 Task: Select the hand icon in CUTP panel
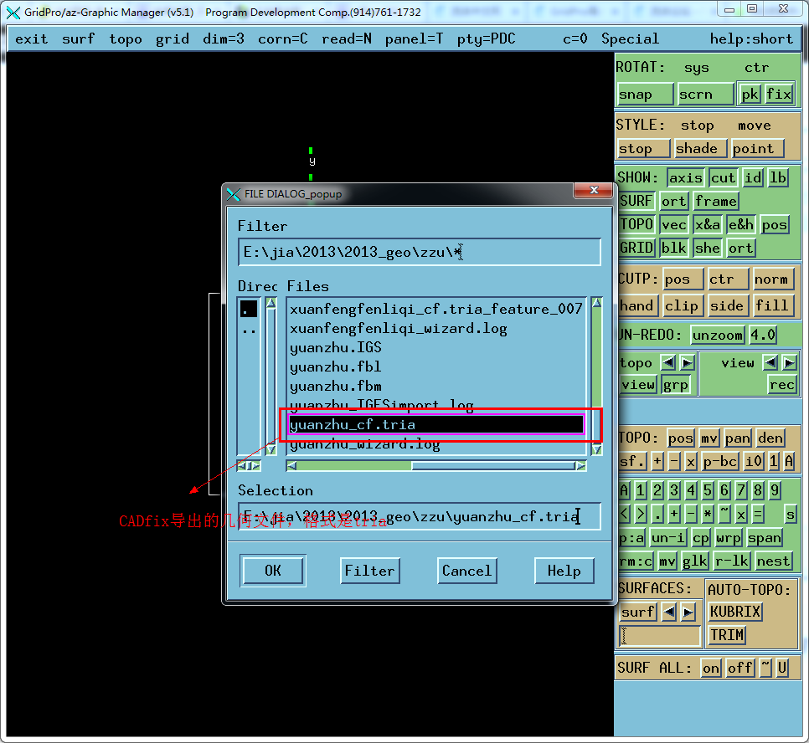pyautogui.click(x=637, y=305)
